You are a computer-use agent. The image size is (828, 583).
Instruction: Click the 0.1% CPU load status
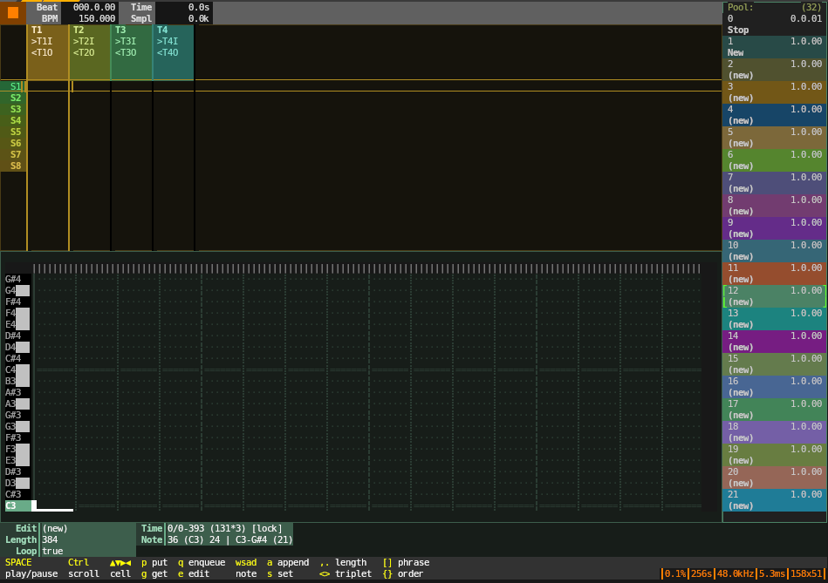click(674, 573)
